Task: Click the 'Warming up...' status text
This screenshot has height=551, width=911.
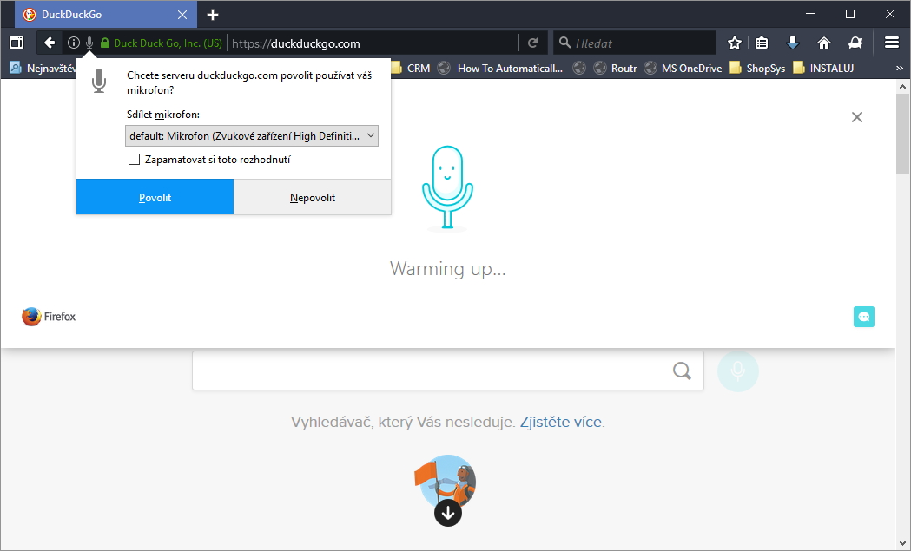Action: coord(448,269)
